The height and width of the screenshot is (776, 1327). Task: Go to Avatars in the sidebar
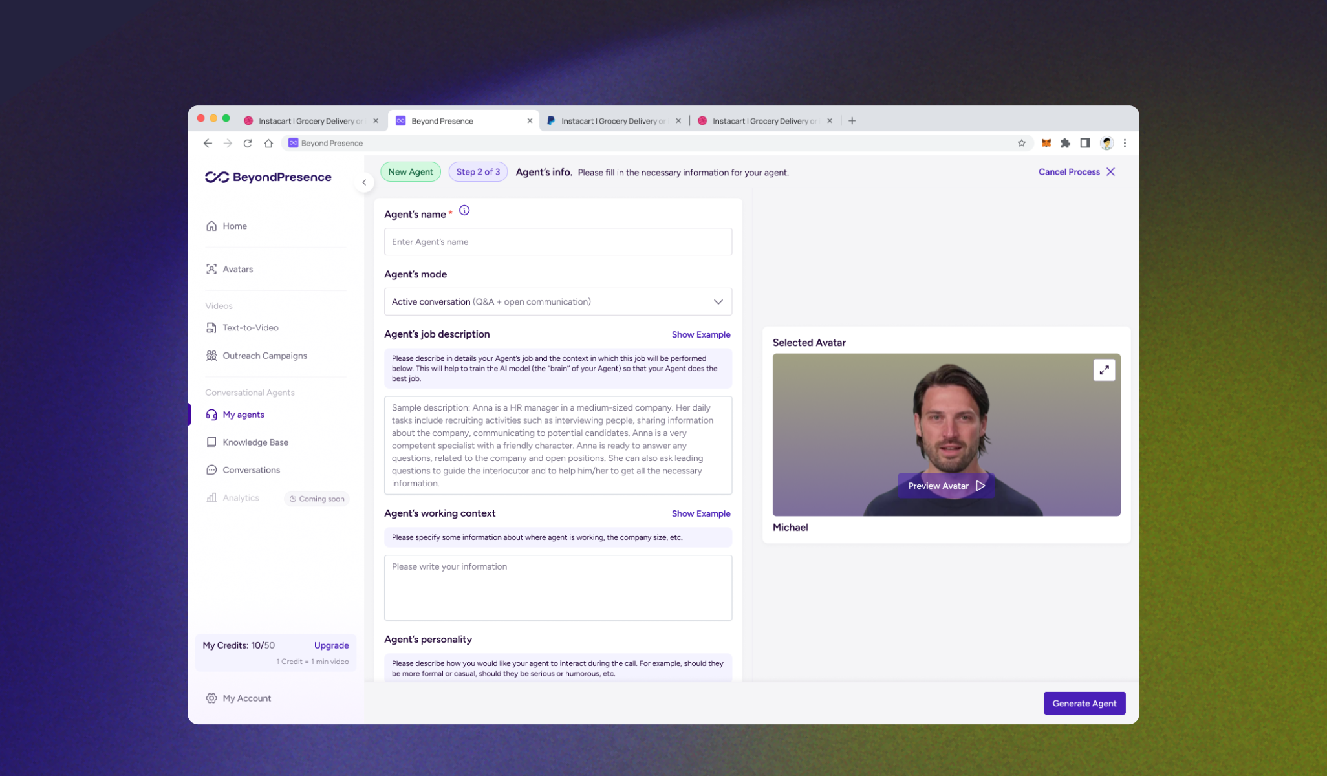[x=237, y=269]
